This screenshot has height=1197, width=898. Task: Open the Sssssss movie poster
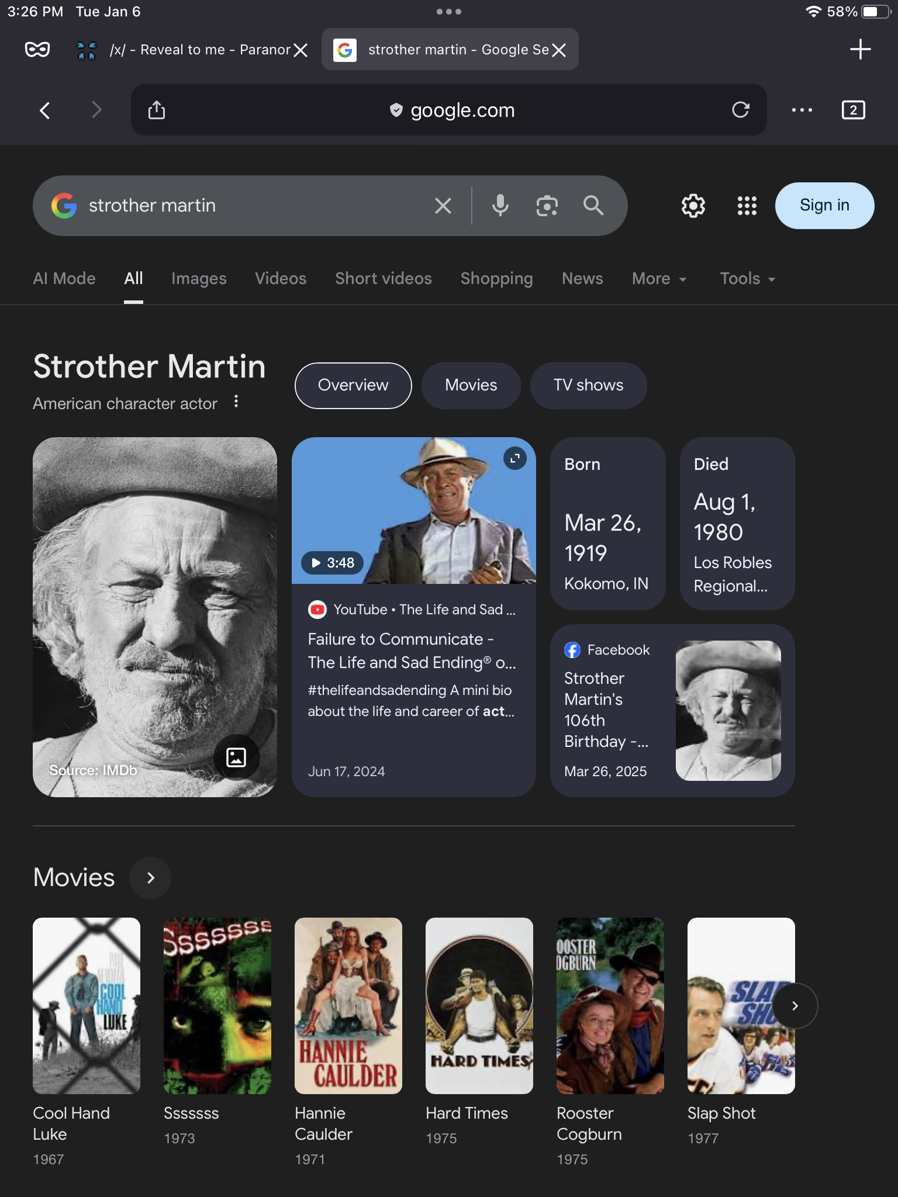tap(217, 1006)
